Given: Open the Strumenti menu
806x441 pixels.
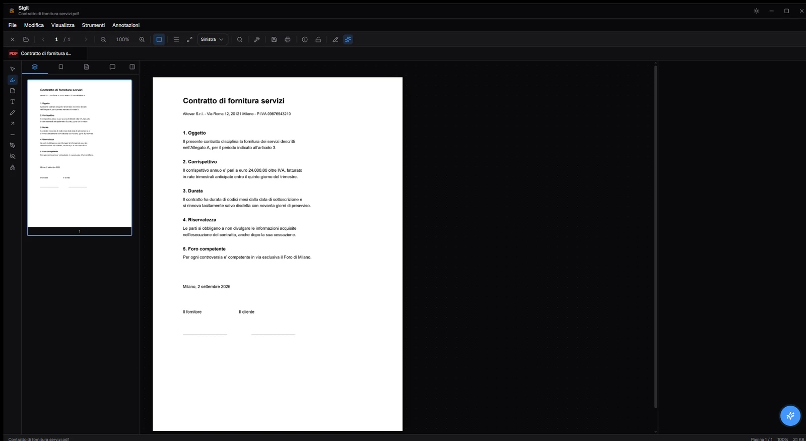Looking at the screenshot, I should point(93,25).
